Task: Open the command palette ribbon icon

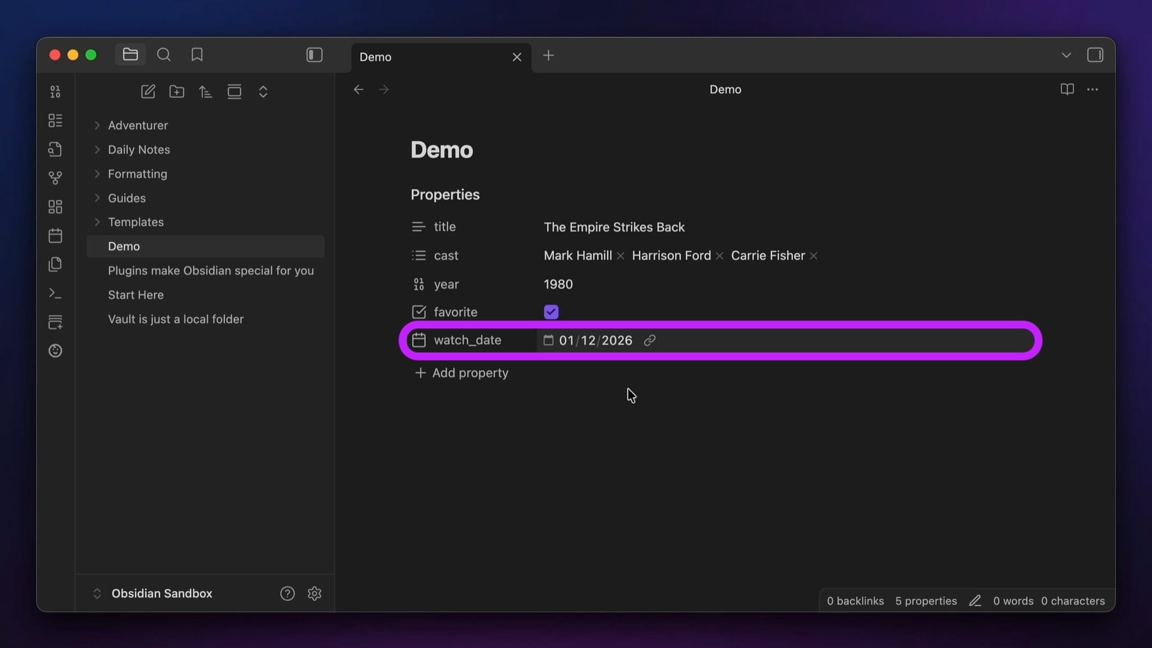Action: pos(55,293)
